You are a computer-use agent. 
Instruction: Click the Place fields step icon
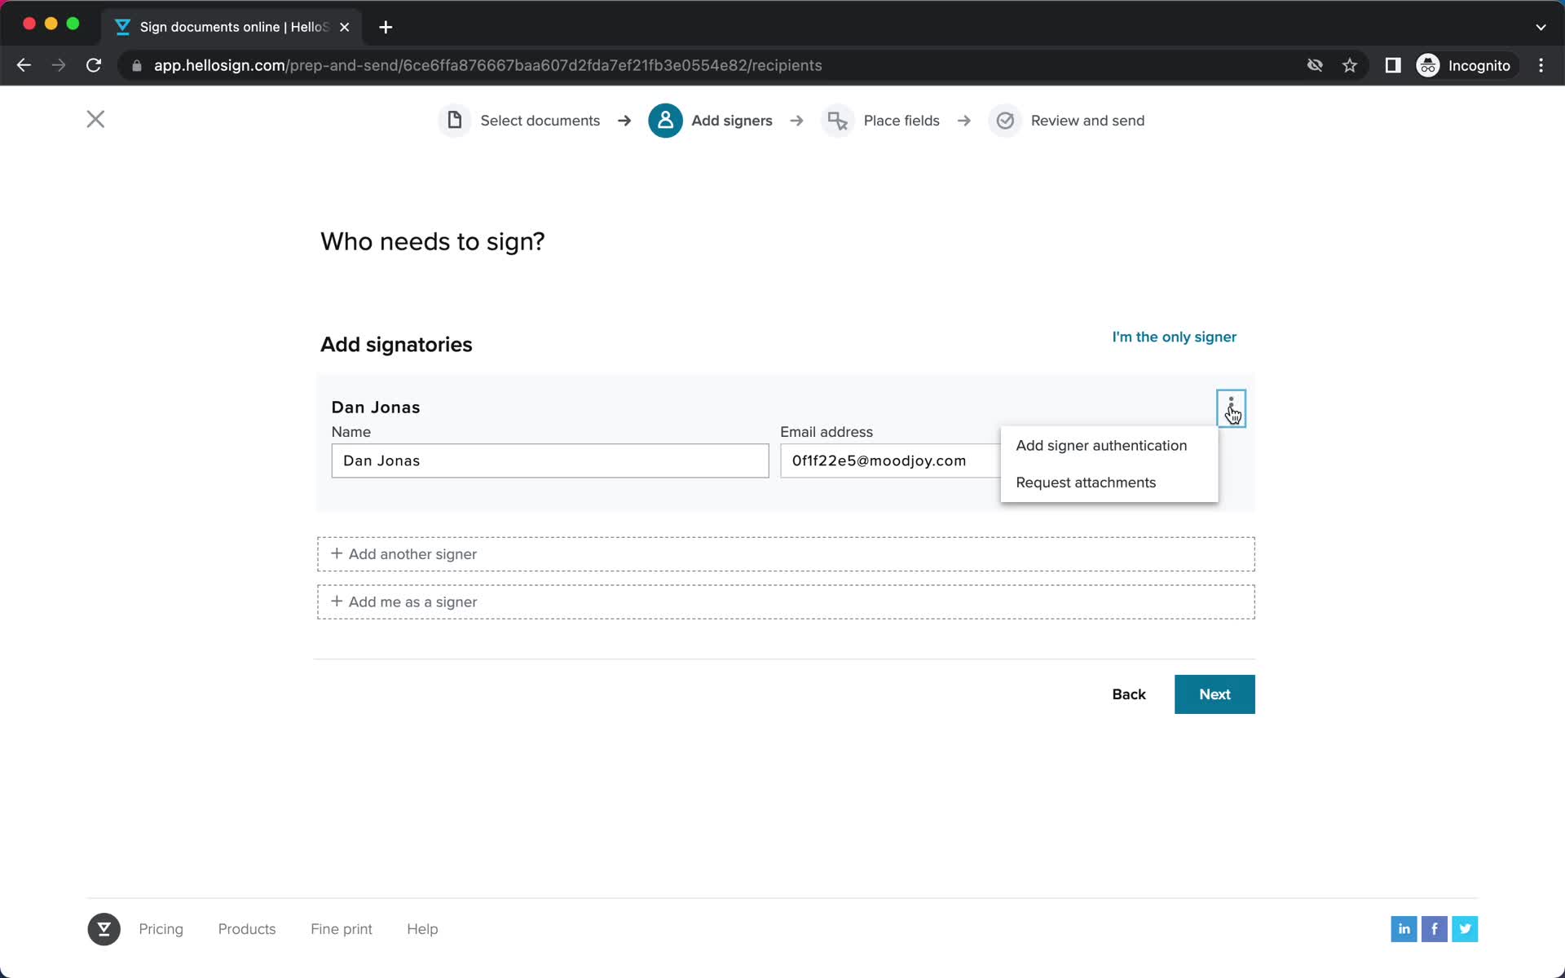point(836,121)
